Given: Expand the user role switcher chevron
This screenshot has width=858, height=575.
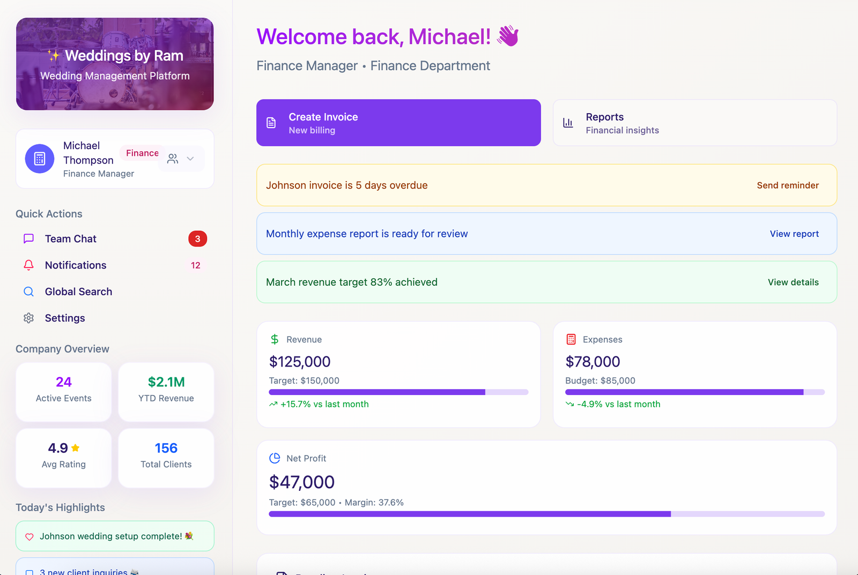Looking at the screenshot, I should (x=190, y=159).
